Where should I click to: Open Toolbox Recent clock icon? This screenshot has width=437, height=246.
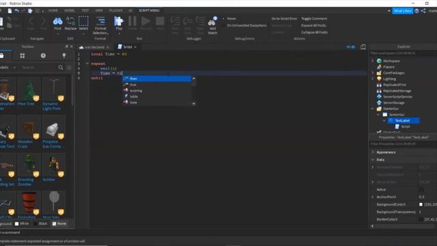pyautogui.click(x=43, y=56)
